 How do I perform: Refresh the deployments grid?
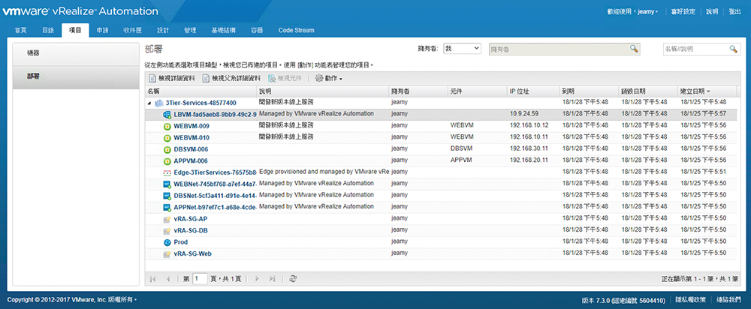293,278
